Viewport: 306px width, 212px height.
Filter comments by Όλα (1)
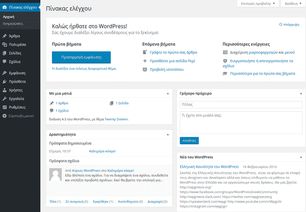click(55, 201)
